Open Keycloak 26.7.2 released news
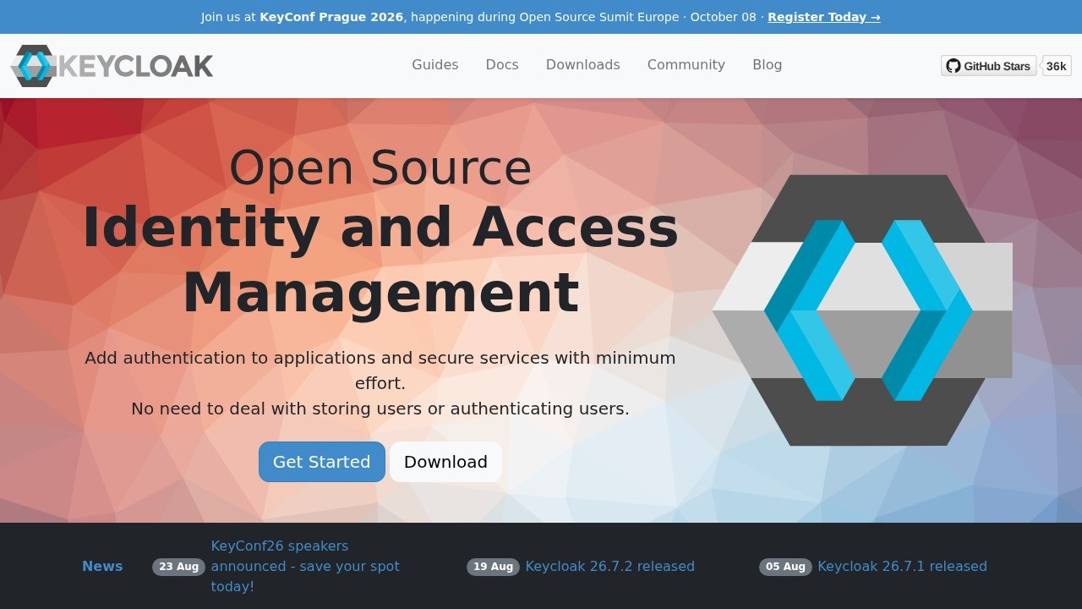The width and height of the screenshot is (1082, 609). pos(610,567)
